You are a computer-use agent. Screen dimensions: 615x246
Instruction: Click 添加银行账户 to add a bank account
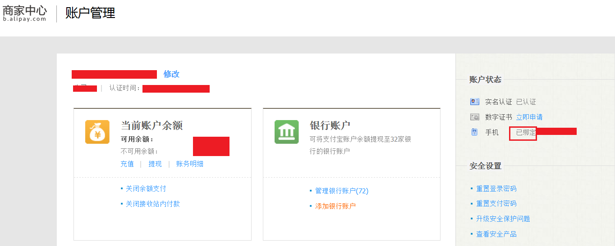click(335, 206)
